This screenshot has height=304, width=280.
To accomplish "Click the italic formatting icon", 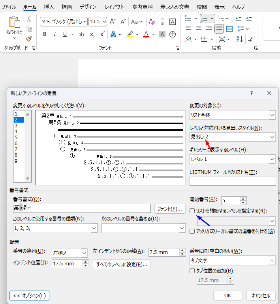I will pyautogui.click(x=55, y=35).
